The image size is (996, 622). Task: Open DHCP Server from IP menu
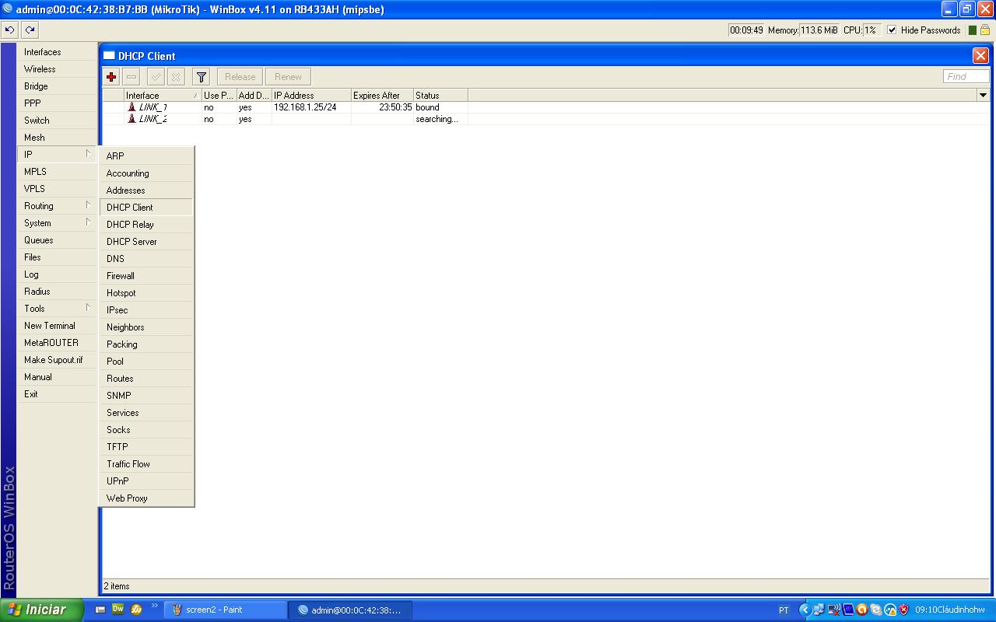146,242
